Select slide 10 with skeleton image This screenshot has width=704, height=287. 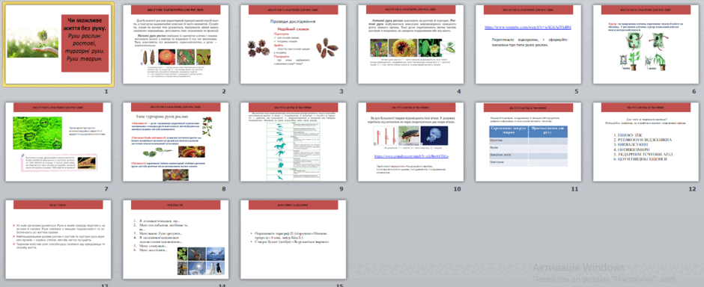[411, 141]
